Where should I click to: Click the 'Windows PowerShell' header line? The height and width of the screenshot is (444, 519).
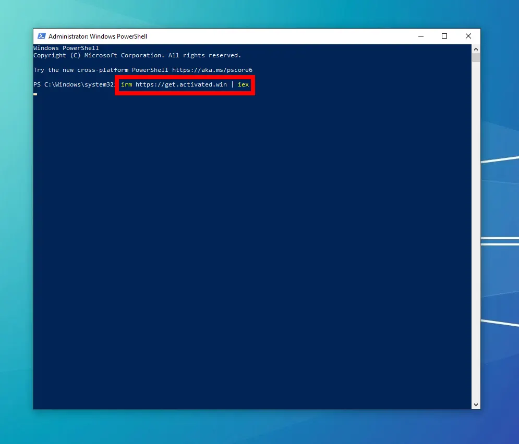66,48
